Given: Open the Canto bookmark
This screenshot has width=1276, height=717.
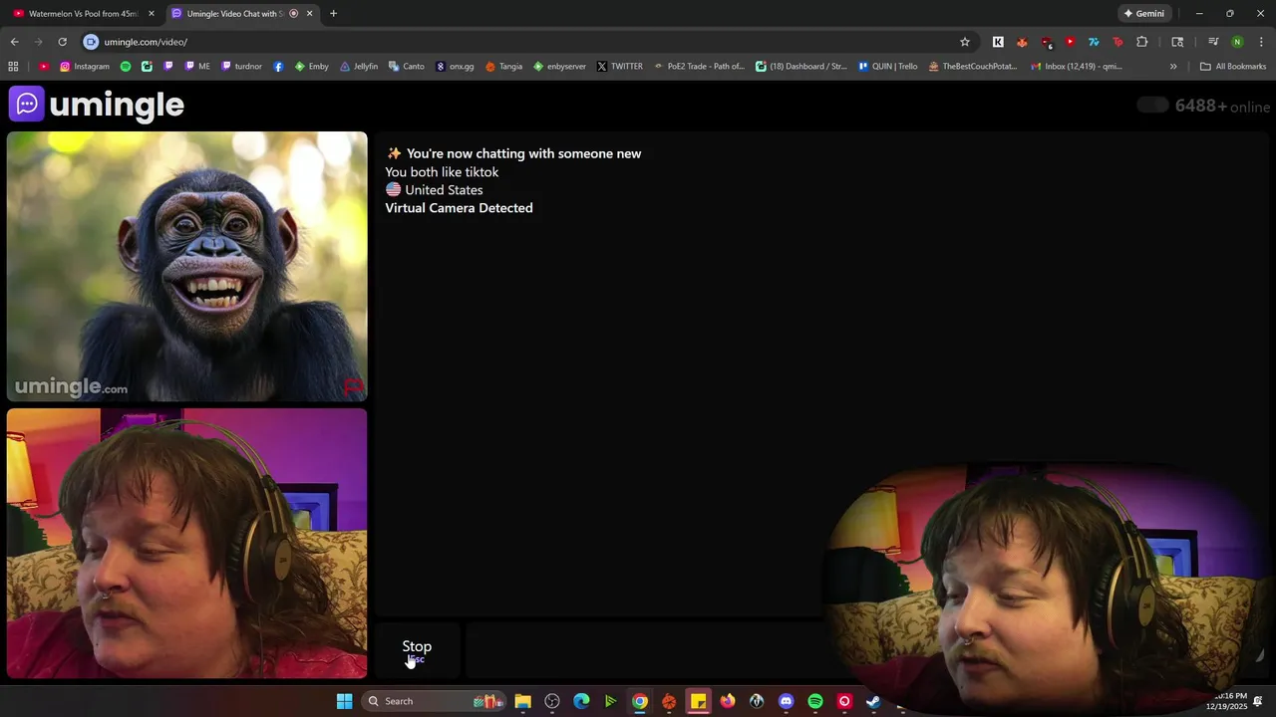Looking at the screenshot, I should point(407,67).
